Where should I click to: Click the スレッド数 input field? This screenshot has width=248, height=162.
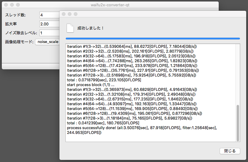tap(49, 15)
